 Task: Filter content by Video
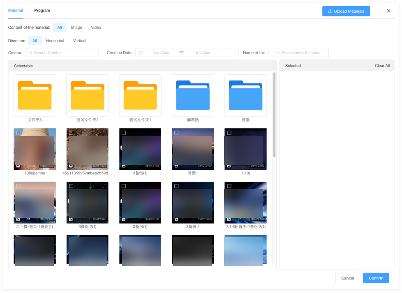(x=96, y=27)
